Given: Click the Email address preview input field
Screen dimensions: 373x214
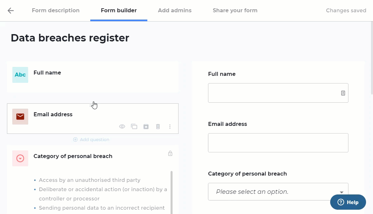Looking at the screenshot, I should [278, 143].
